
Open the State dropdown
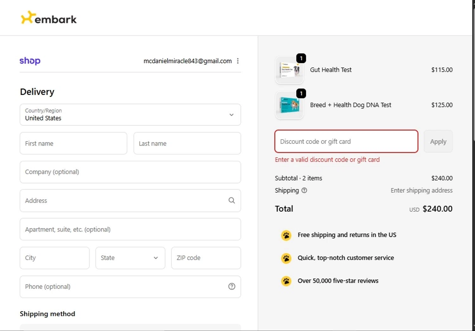[130, 258]
